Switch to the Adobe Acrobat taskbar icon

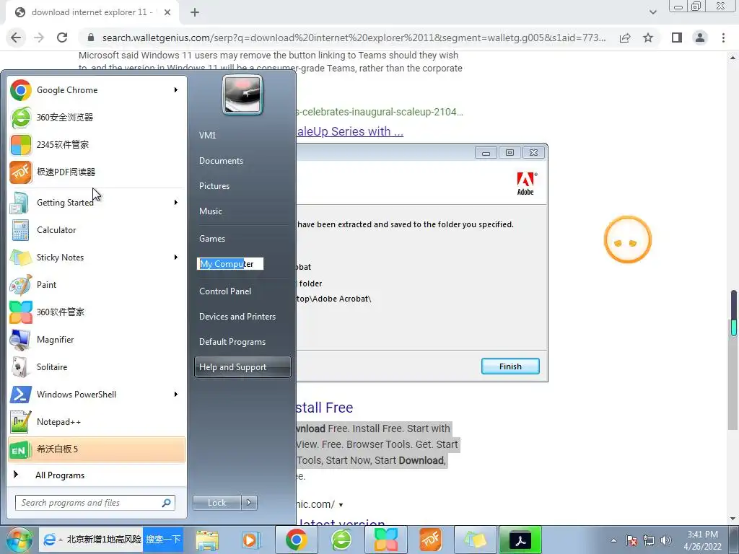coord(520,540)
